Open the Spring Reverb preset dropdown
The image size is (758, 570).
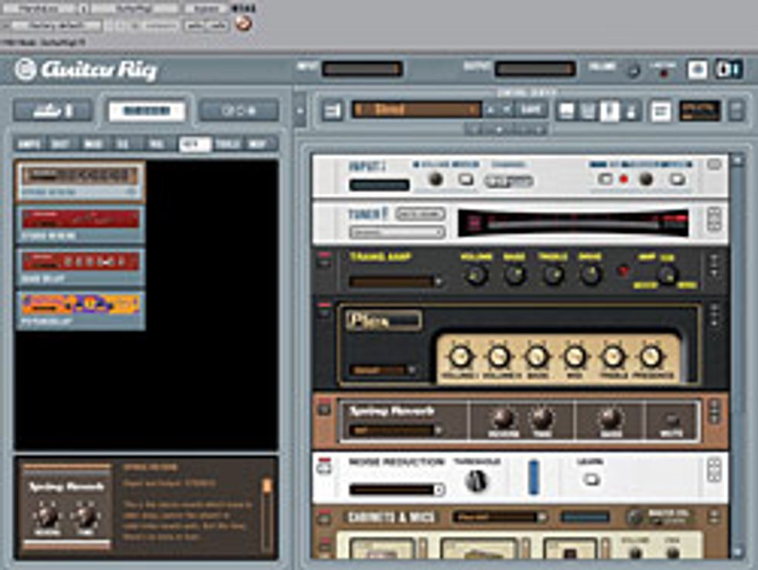[x=395, y=431]
